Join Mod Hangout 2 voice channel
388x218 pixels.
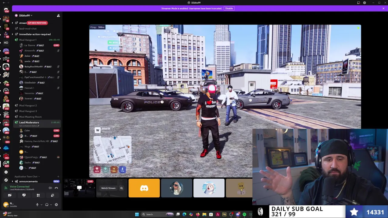[x=28, y=105]
